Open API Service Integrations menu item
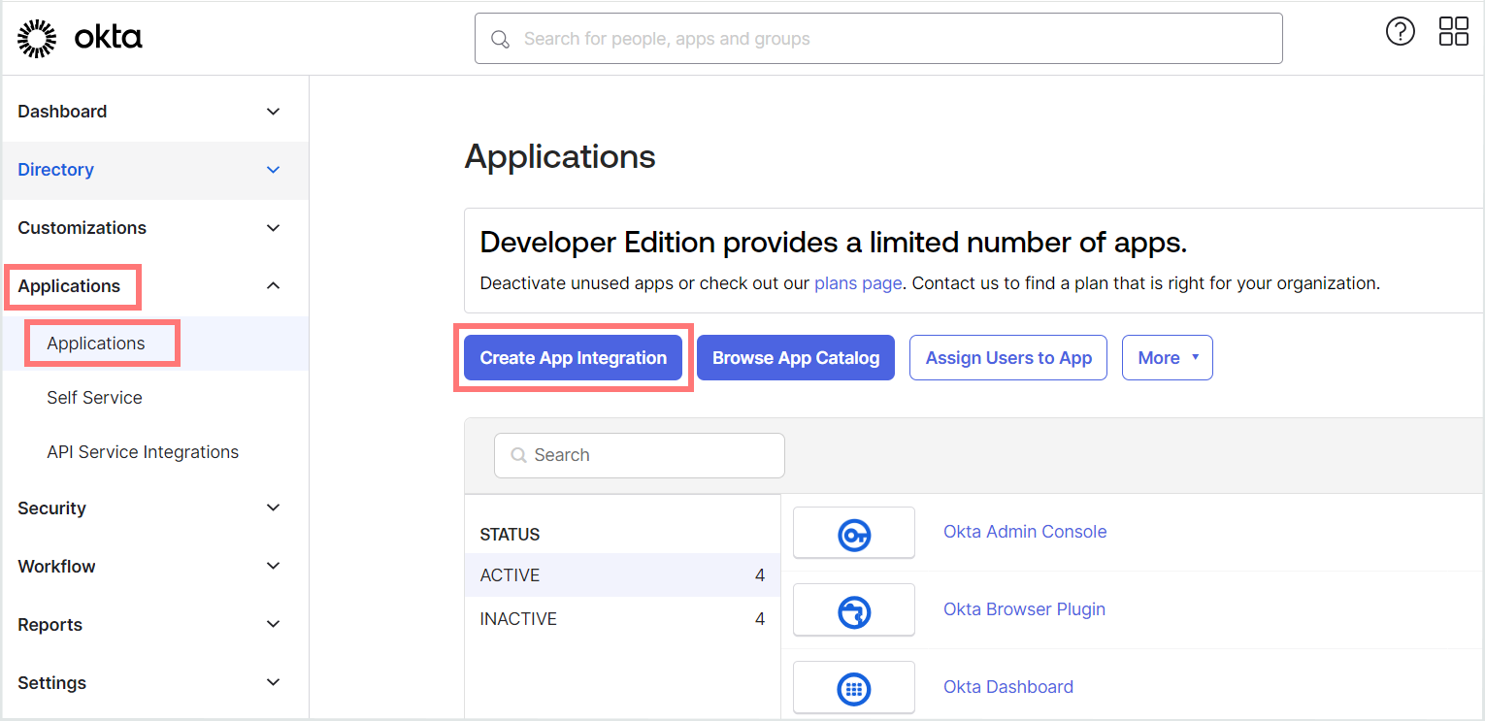 point(143,452)
